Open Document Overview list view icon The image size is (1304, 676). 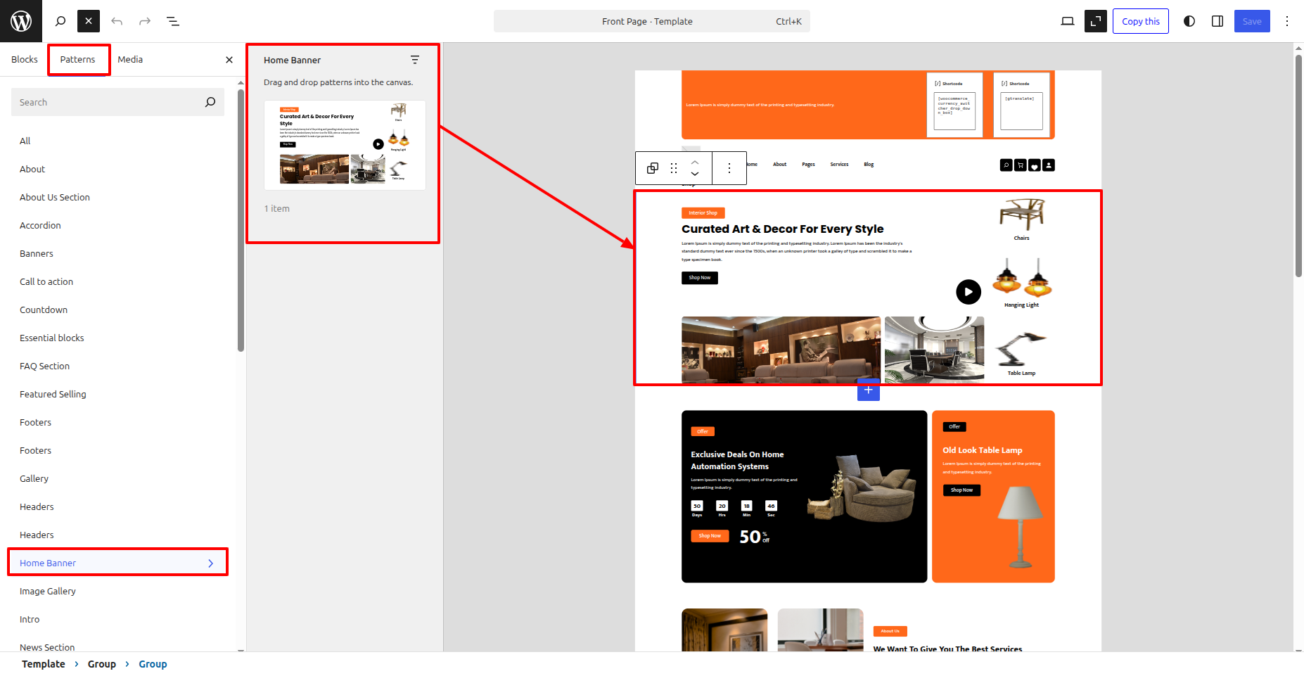click(173, 21)
